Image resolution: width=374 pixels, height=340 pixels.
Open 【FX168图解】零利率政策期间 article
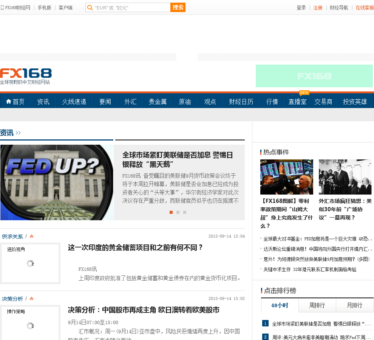coord(286,213)
